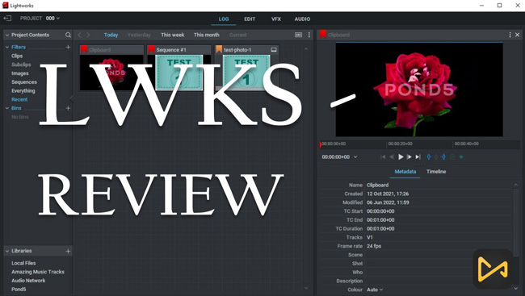This screenshot has height=296, width=525.
Task: Add a library with plus icon
Action: coord(68,251)
